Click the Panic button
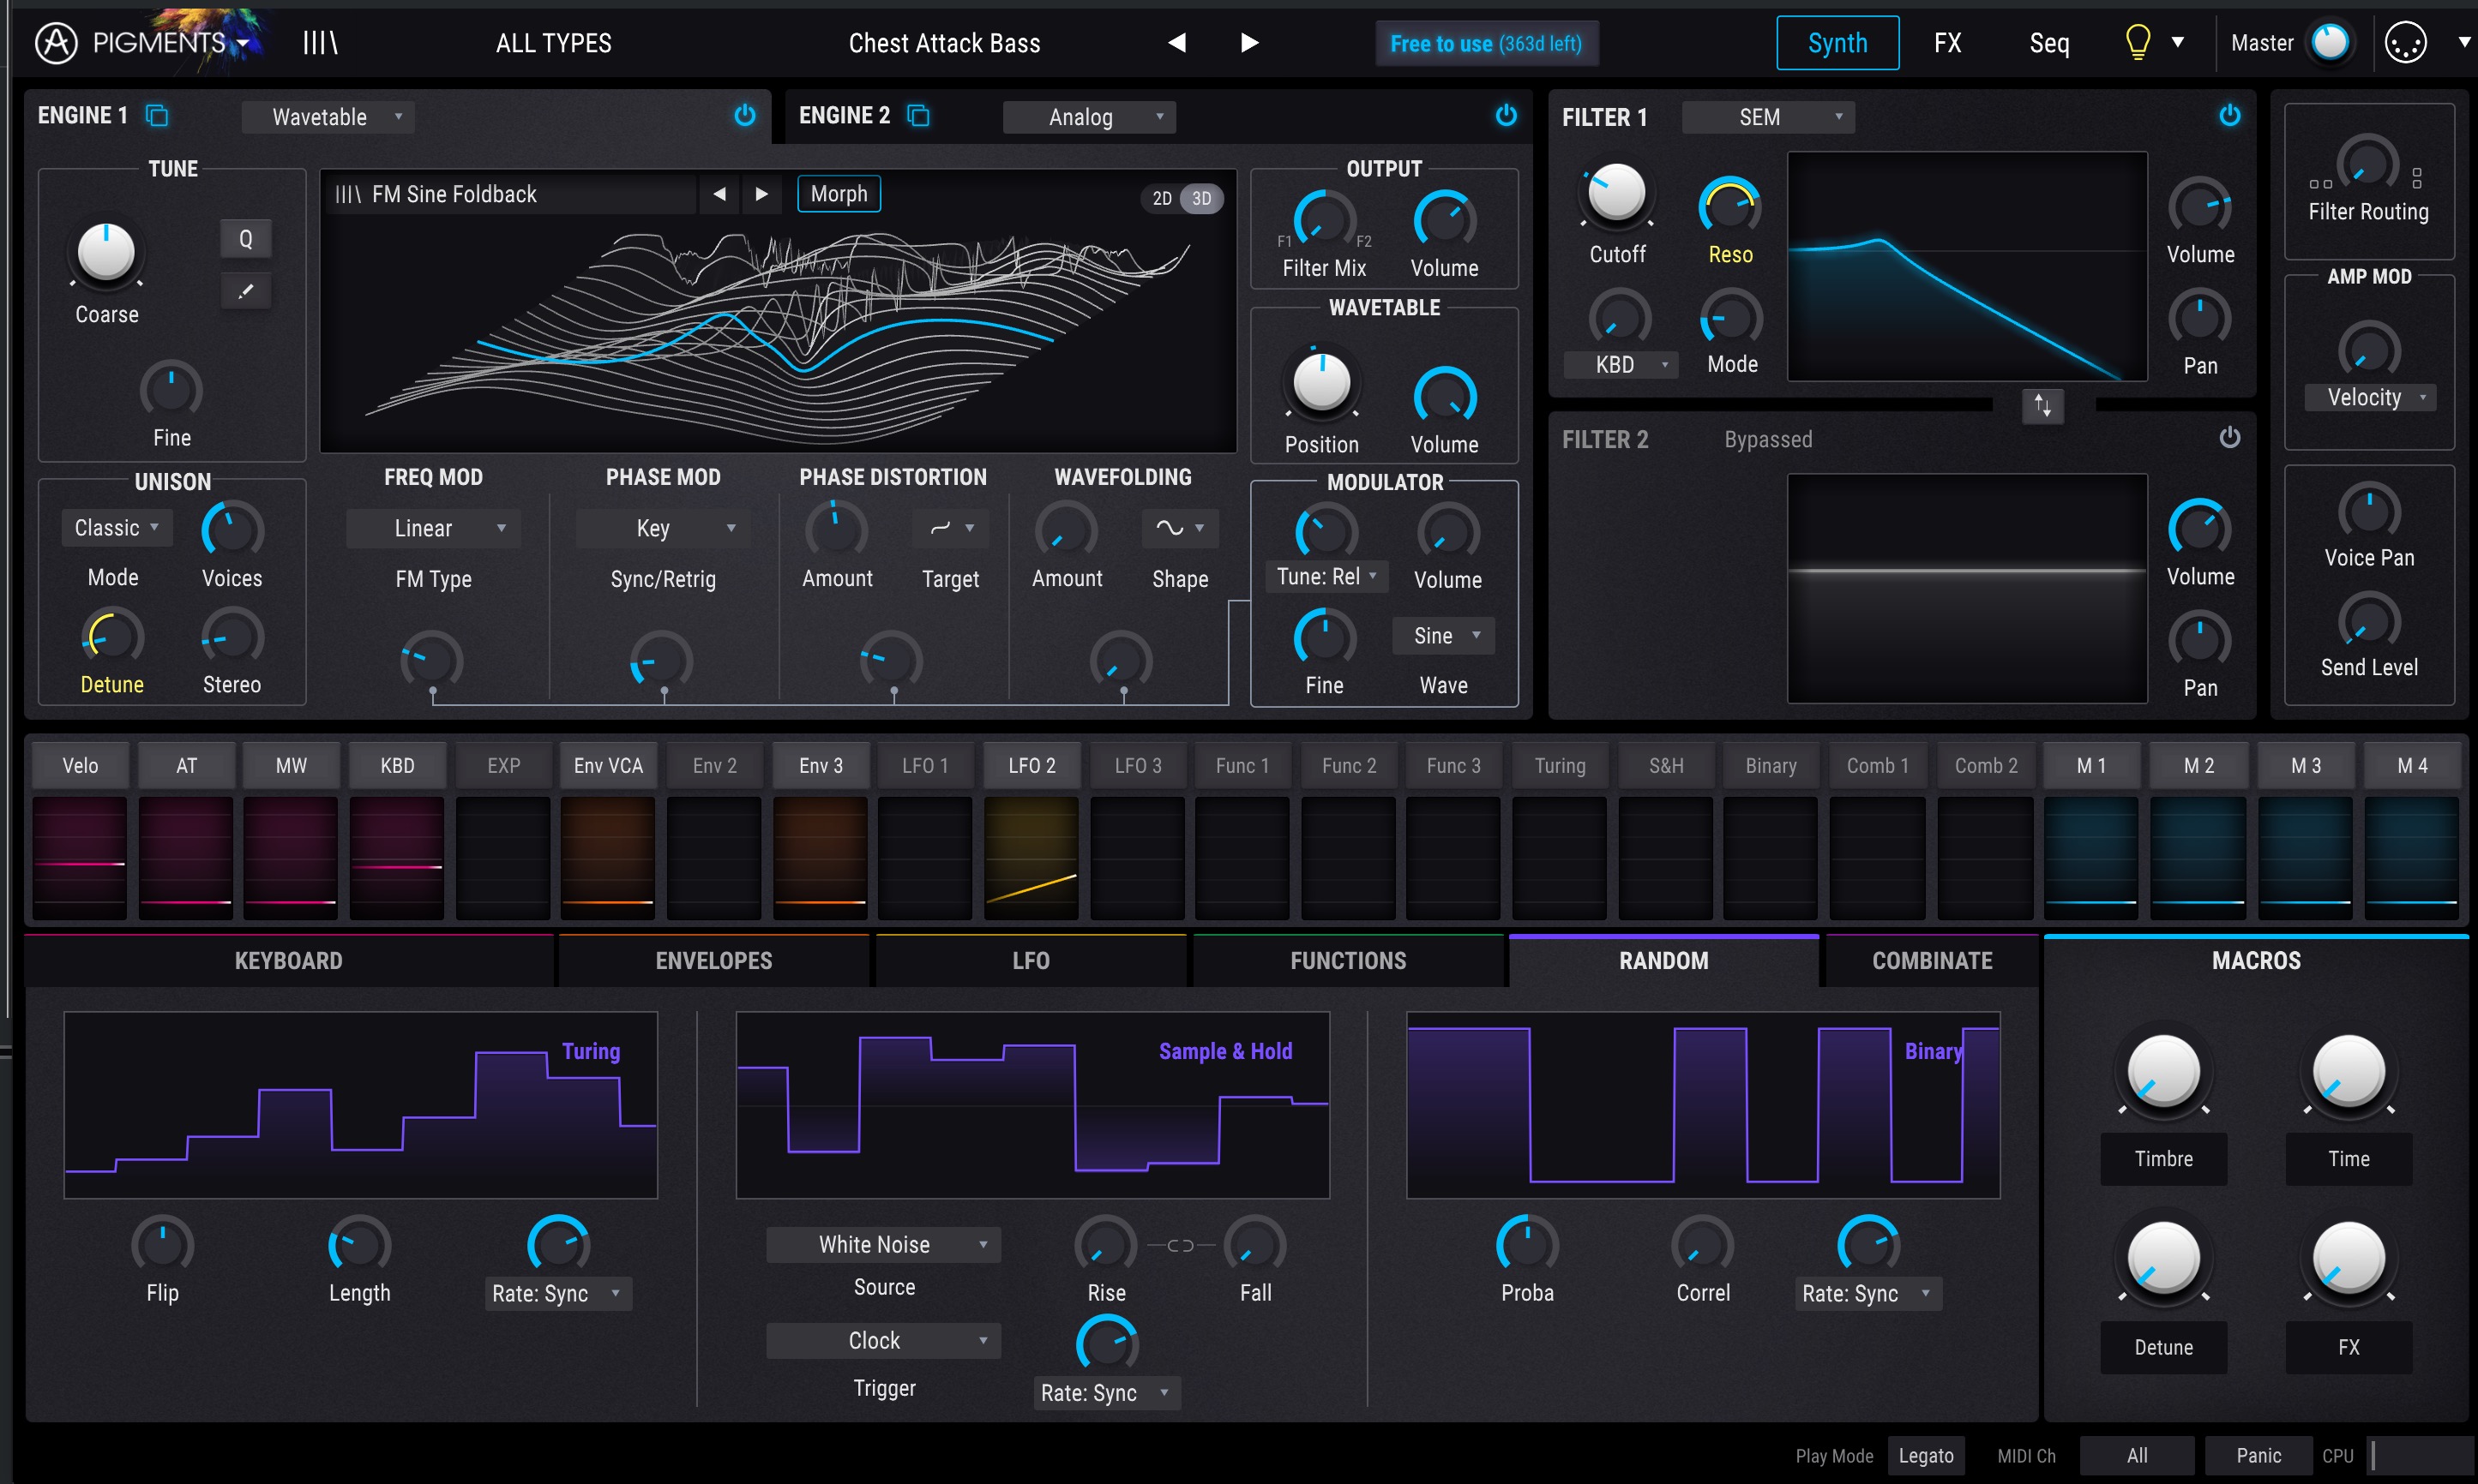The height and width of the screenshot is (1484, 2478). (2258, 1456)
